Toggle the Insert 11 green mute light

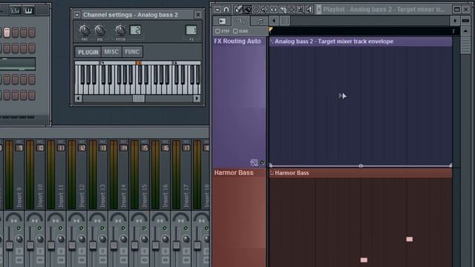pos(61,228)
